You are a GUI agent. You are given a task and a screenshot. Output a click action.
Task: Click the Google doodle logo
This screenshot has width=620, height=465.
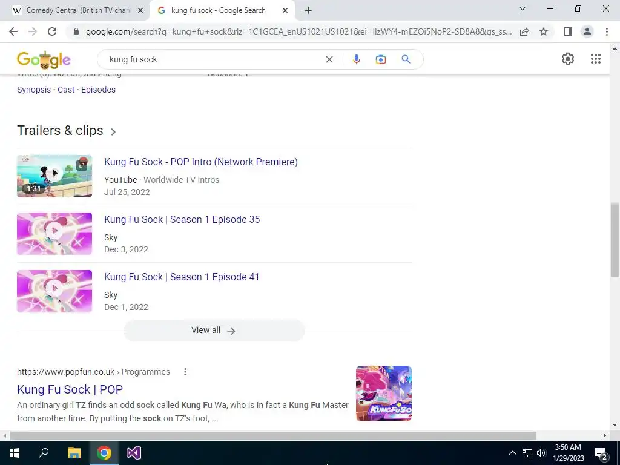coord(44,60)
